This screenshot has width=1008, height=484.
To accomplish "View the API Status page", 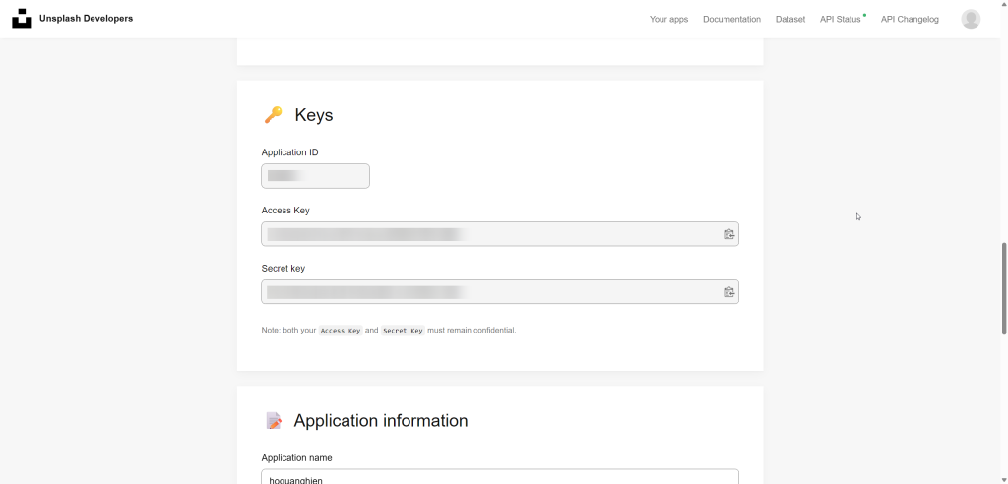I will [x=840, y=20].
